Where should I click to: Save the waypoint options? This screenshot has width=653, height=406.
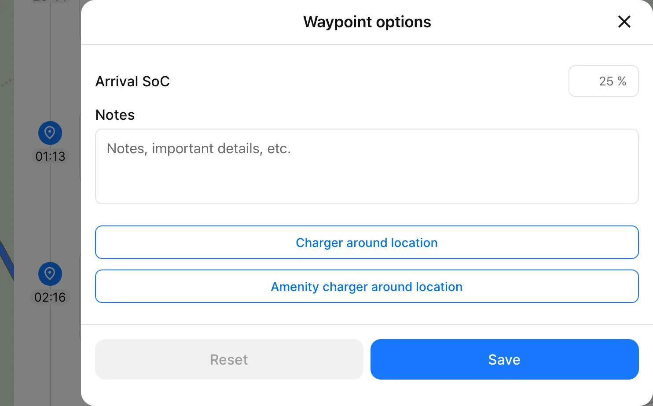[504, 359]
